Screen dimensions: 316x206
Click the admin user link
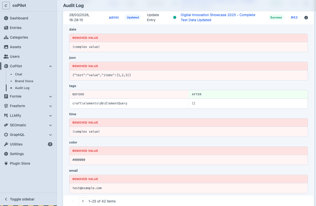pyautogui.click(x=114, y=17)
